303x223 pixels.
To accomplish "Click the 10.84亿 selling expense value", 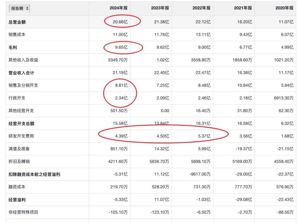I will [x=244, y=85].
